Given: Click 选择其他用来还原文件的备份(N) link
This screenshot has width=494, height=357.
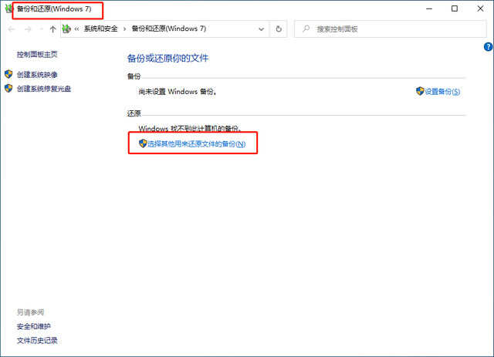Looking at the screenshot, I should click(x=197, y=144).
